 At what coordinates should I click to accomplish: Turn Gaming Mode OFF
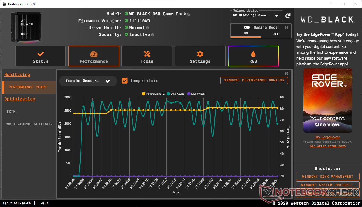pyautogui.click(x=276, y=34)
